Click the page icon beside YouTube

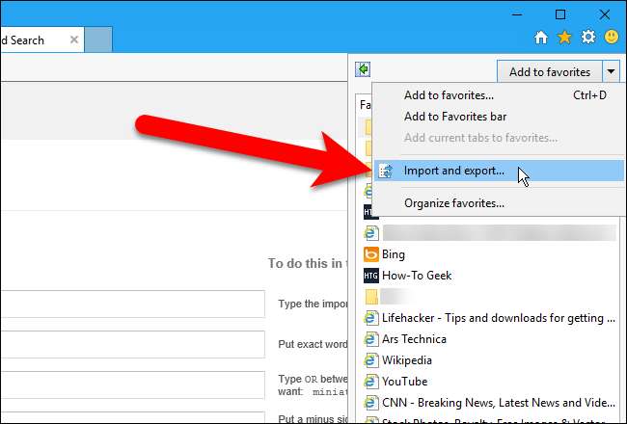pyautogui.click(x=370, y=382)
